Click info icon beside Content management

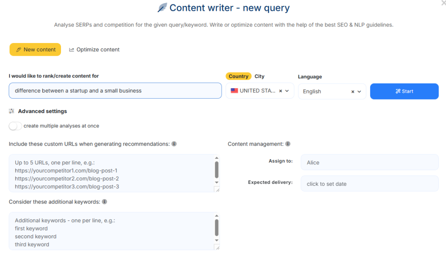coord(288,144)
